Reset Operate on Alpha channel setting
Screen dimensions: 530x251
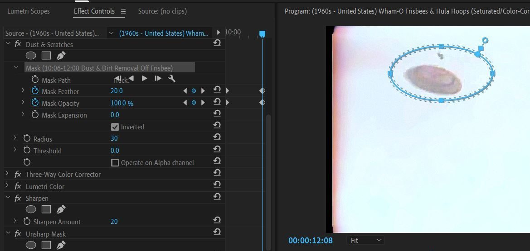point(217,161)
